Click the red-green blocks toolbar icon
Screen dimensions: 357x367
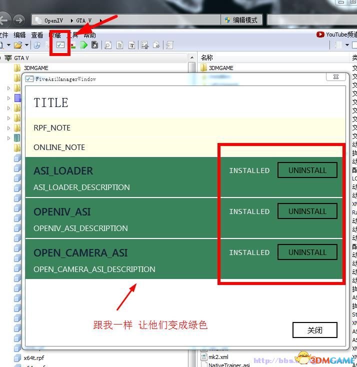[x=73, y=45]
